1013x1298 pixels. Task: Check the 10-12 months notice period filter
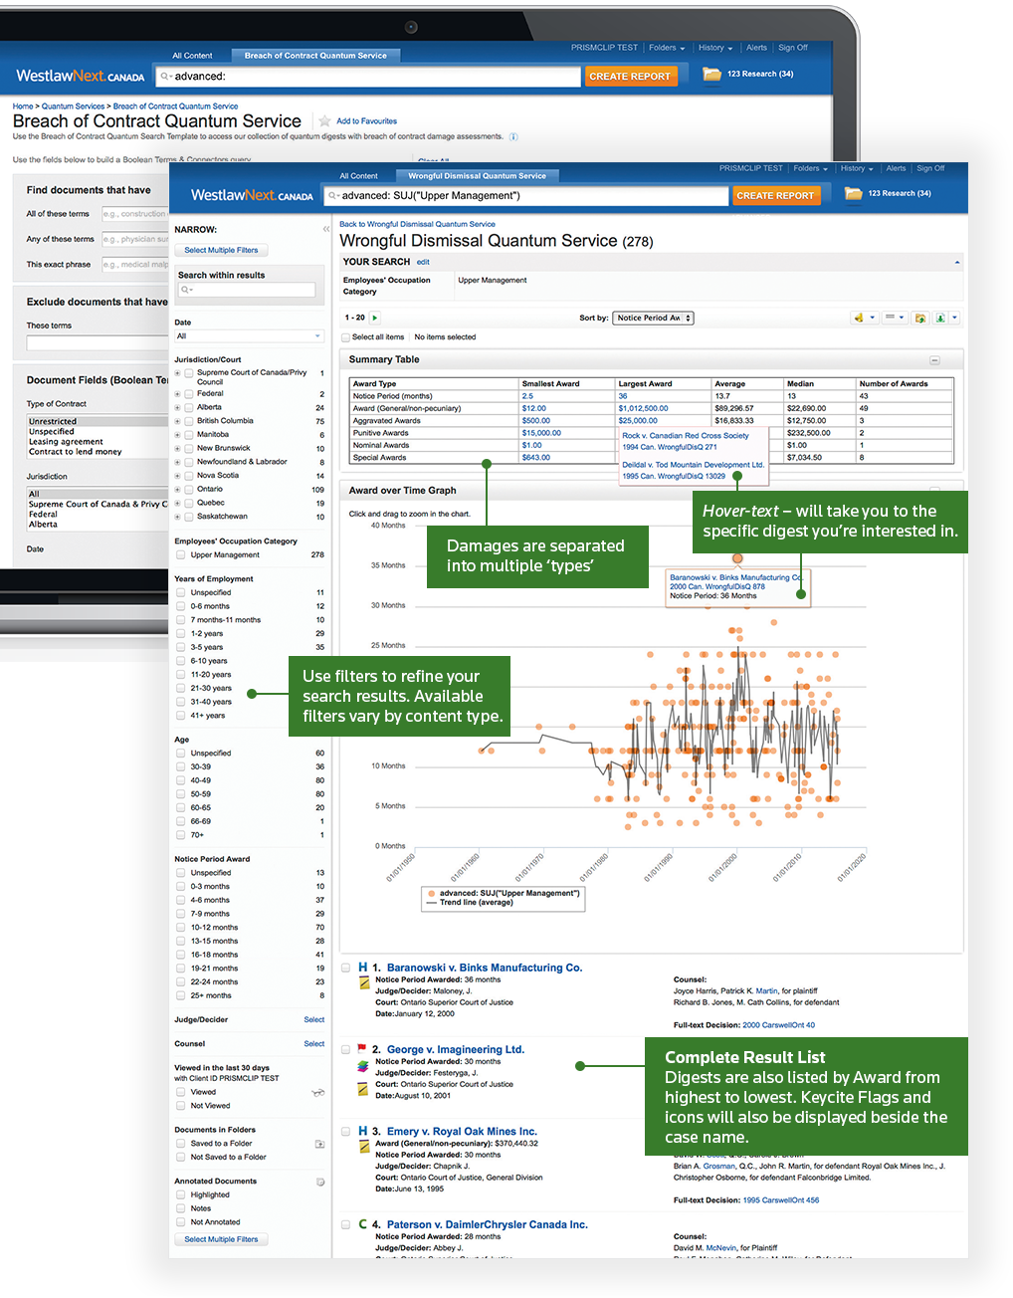181,927
